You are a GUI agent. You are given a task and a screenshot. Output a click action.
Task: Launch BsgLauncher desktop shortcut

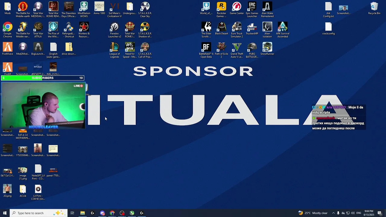(38, 49)
